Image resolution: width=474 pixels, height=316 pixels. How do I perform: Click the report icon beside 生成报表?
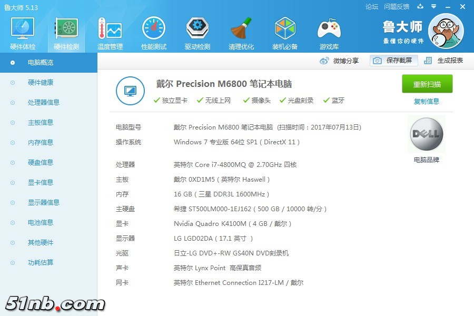(x=428, y=61)
